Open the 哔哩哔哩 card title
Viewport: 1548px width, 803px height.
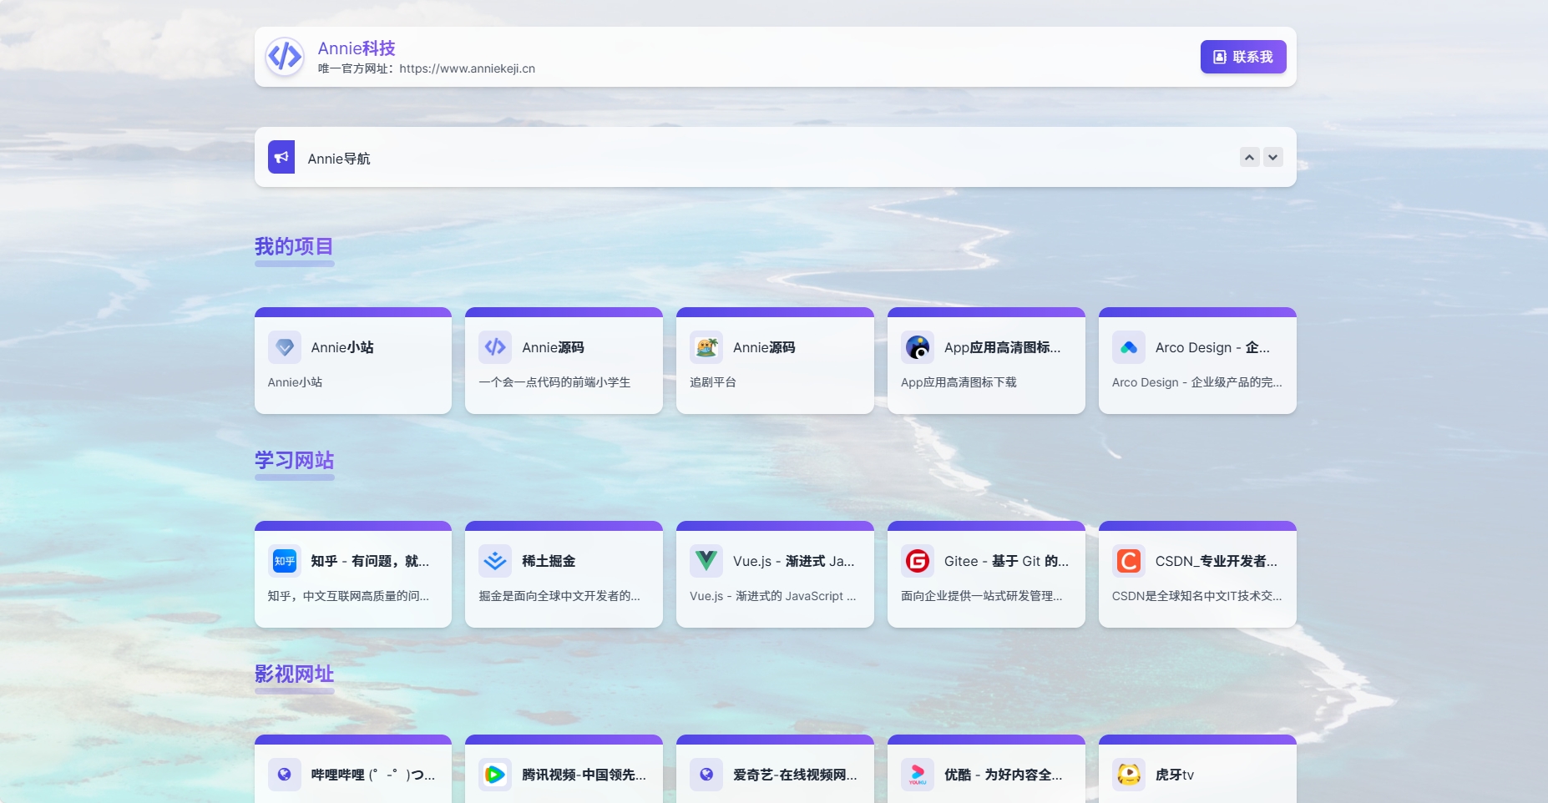click(x=373, y=775)
